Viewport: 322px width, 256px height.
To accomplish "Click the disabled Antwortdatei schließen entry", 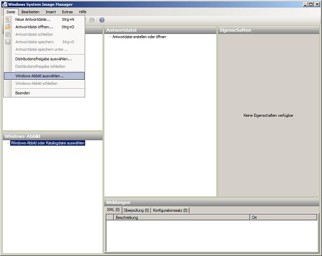I will 44,35.
